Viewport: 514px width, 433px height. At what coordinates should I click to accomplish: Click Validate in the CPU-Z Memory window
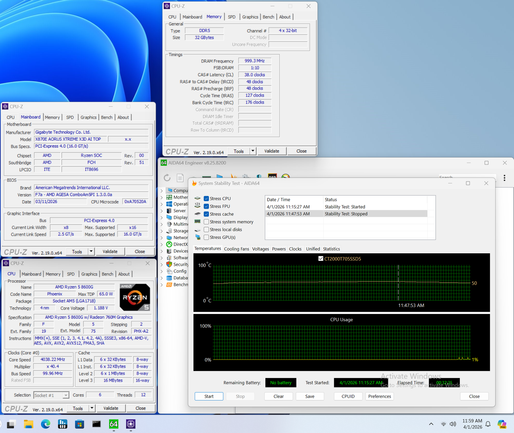(x=272, y=151)
